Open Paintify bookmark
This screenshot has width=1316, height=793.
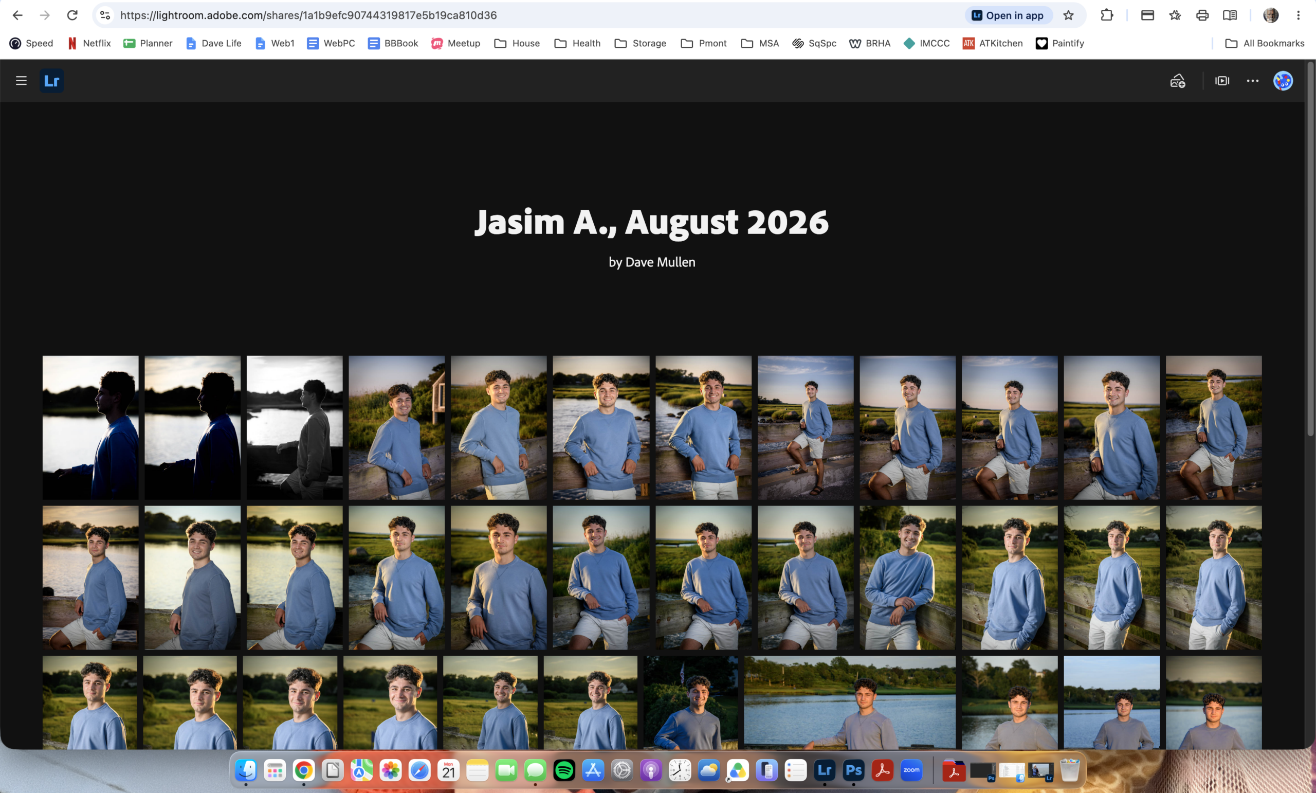pos(1060,43)
